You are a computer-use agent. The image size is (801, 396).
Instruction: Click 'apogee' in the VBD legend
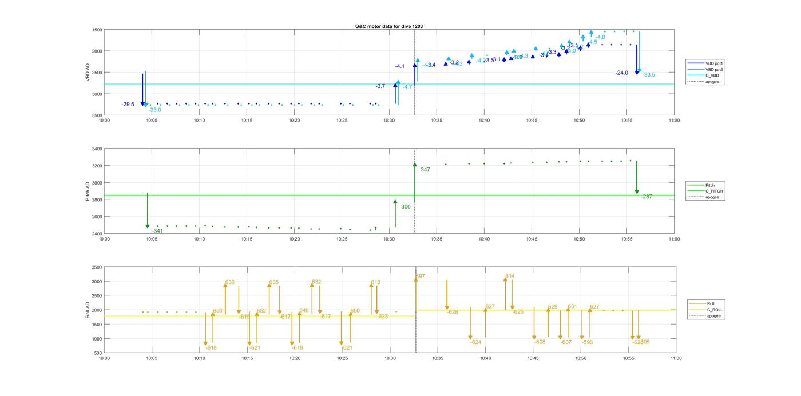[705, 81]
